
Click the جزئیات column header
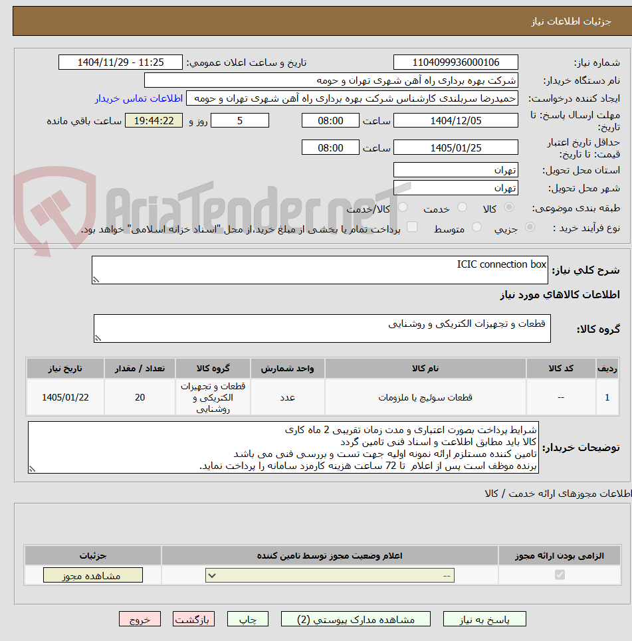click(x=93, y=555)
